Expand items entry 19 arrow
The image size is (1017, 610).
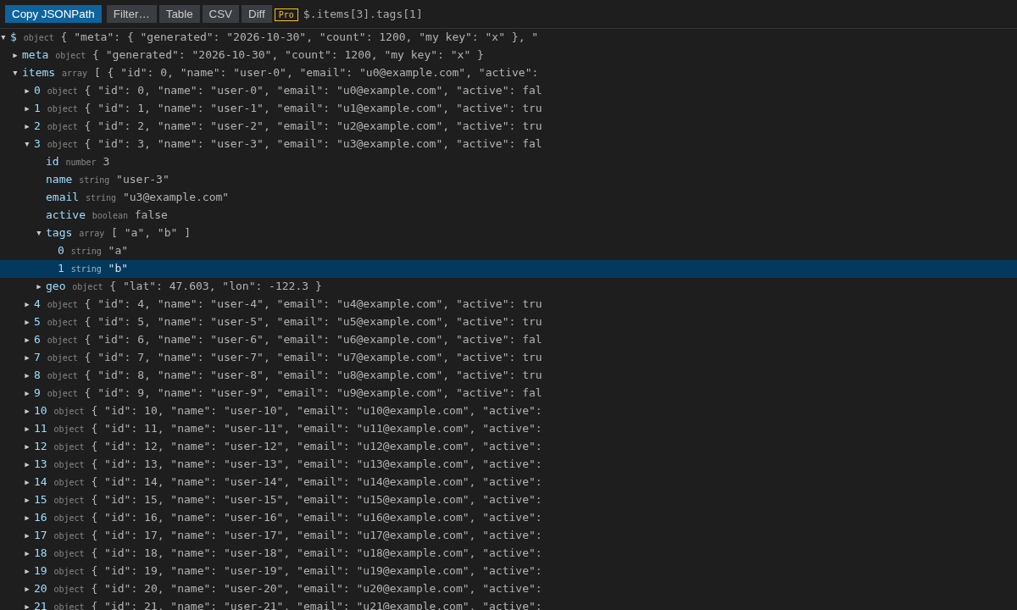pyautogui.click(x=27, y=571)
